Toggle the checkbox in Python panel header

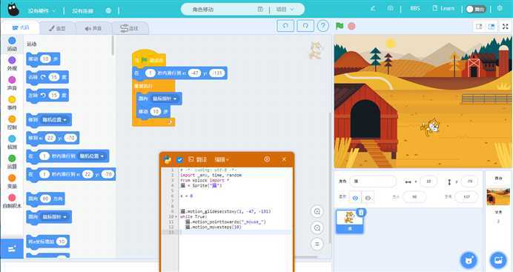tap(179, 160)
